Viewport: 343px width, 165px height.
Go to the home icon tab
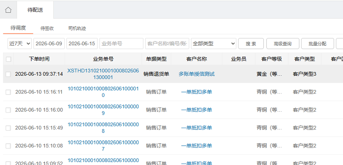pos(8,10)
